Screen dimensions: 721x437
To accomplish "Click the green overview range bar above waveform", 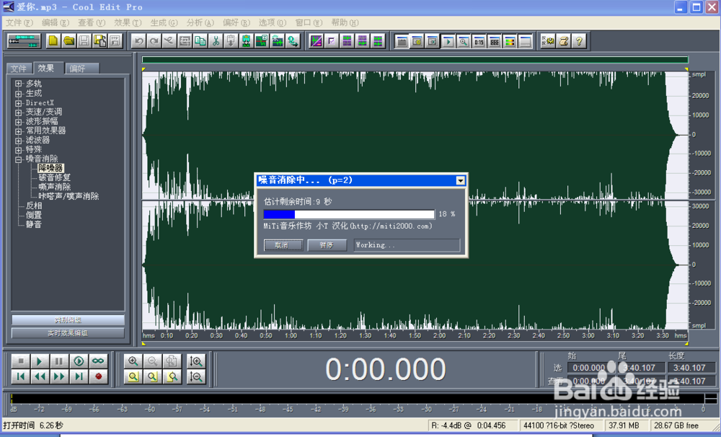I will coord(415,60).
